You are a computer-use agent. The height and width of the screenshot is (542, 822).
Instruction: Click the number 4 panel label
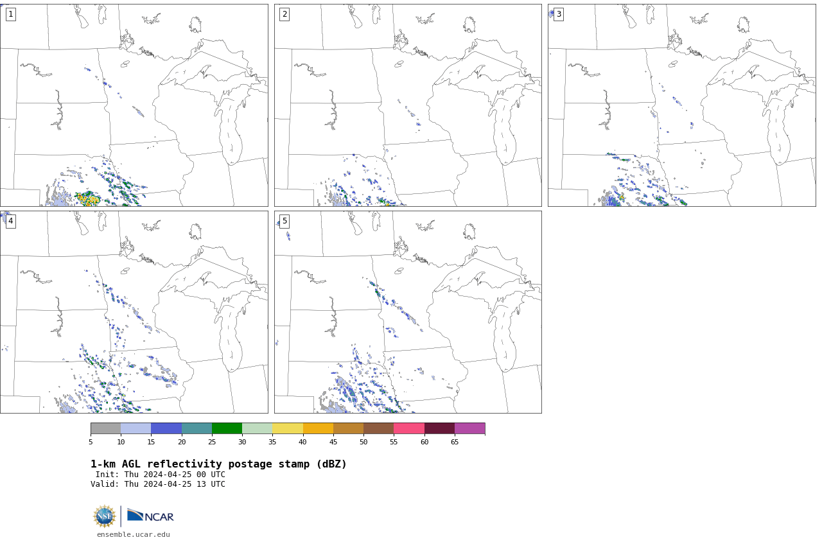pyautogui.click(x=10, y=221)
